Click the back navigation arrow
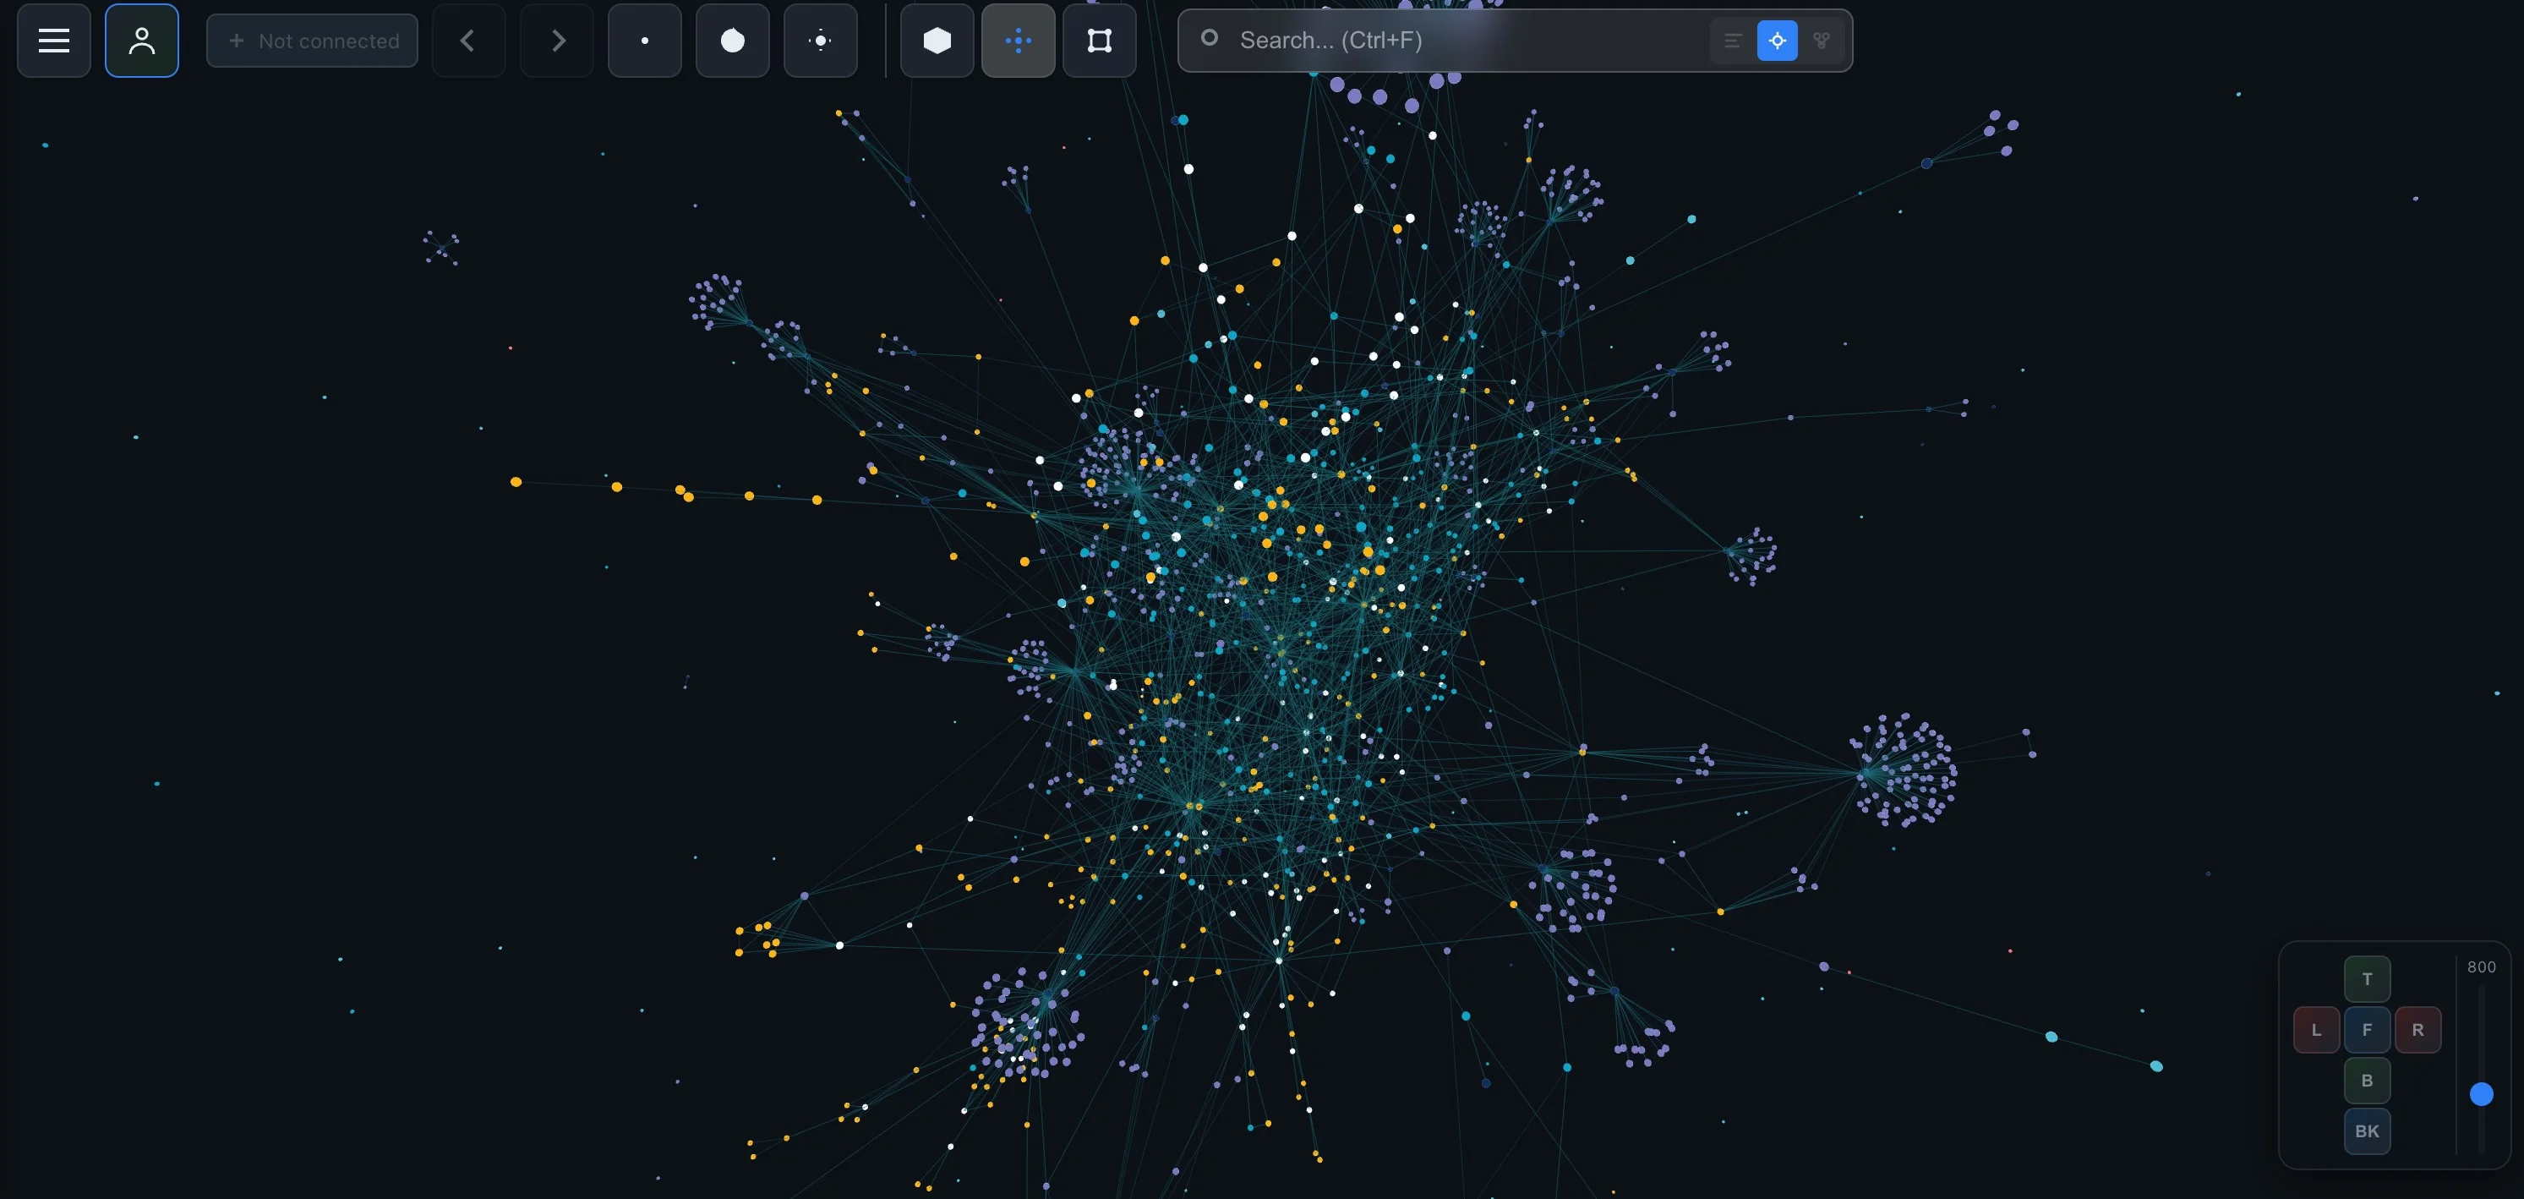Screen dimensions: 2524x1199 pos(468,41)
